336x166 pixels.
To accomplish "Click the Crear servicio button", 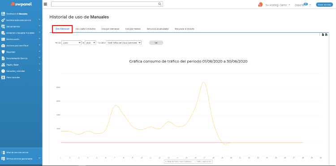I will [324, 4].
